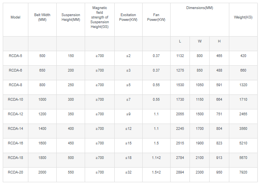Select the Belt Width (MM) header cell

(42, 17)
